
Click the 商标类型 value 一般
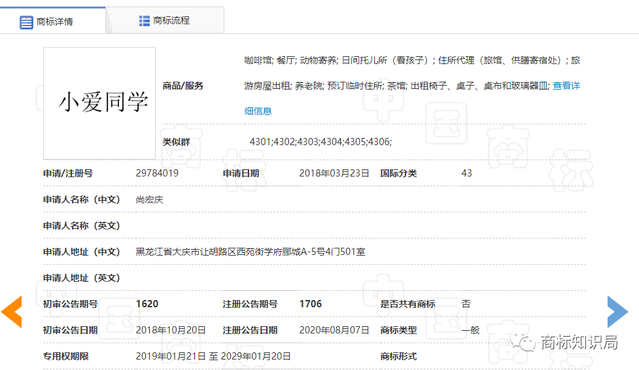click(x=471, y=330)
